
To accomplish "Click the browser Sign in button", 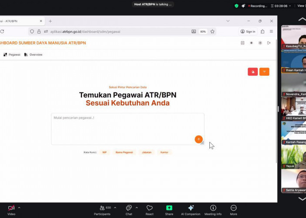I will tap(248, 31).
